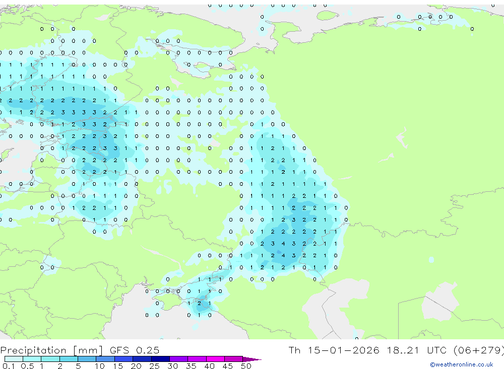
Task: Click the '30' legend scale label
Action: pos(172,366)
